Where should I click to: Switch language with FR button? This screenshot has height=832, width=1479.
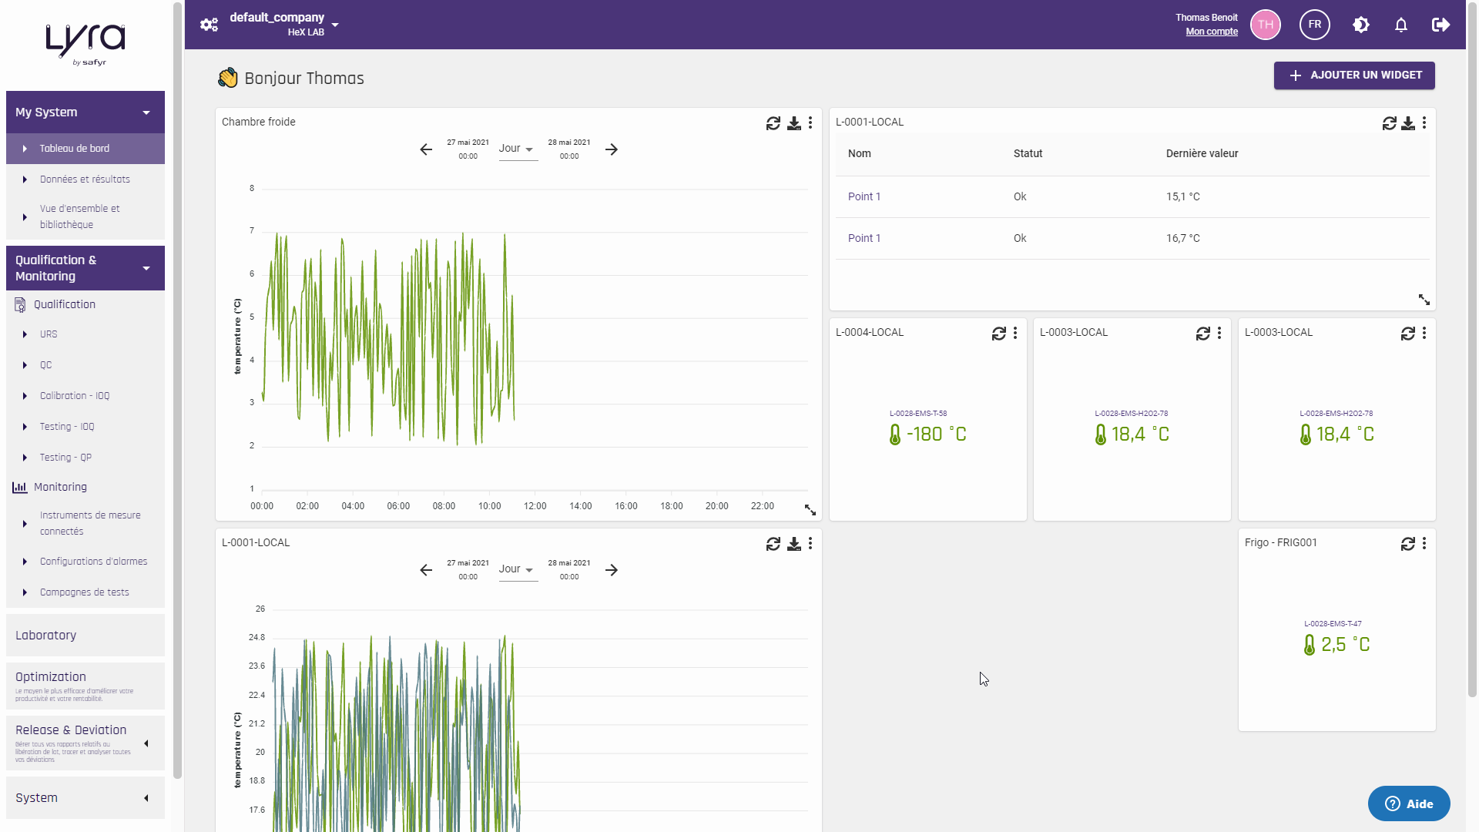point(1315,25)
